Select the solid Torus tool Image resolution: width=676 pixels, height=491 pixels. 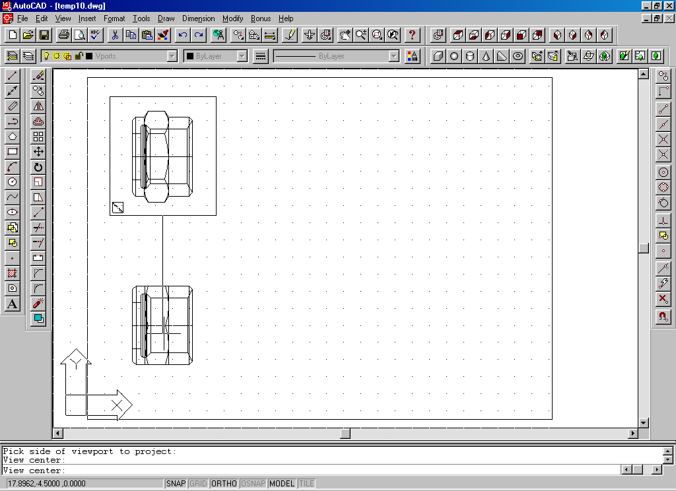(x=518, y=56)
